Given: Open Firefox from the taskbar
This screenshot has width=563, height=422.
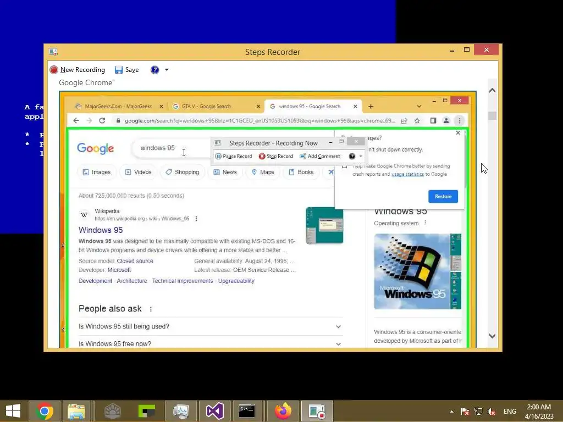Looking at the screenshot, I should 283,411.
